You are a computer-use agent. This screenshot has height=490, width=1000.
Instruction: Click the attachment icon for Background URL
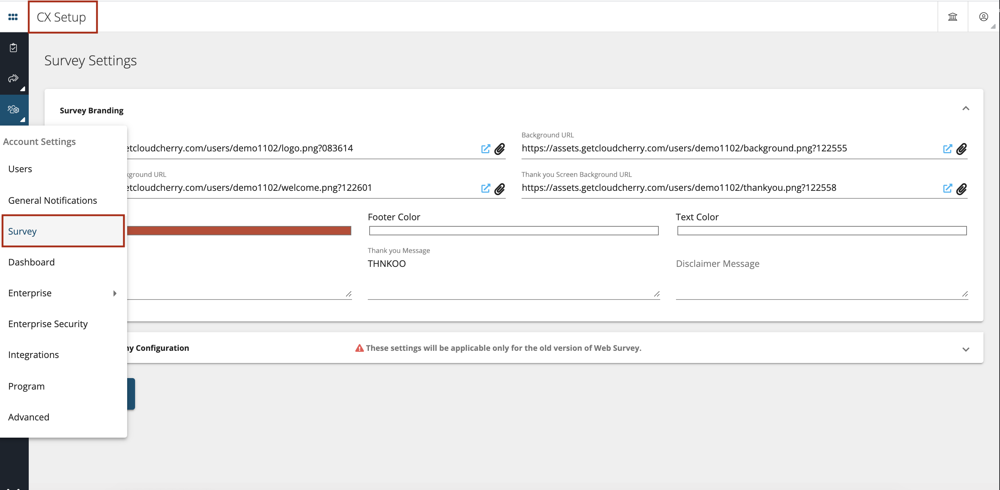click(962, 149)
